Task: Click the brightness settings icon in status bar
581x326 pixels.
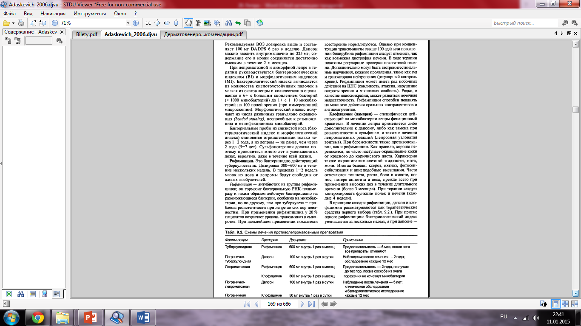Action: click(544, 304)
